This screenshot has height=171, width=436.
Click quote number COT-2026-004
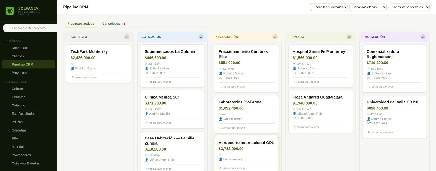(x=229, y=78)
